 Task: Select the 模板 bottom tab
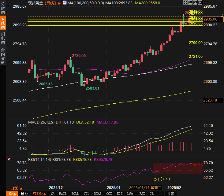(x=24, y=194)
